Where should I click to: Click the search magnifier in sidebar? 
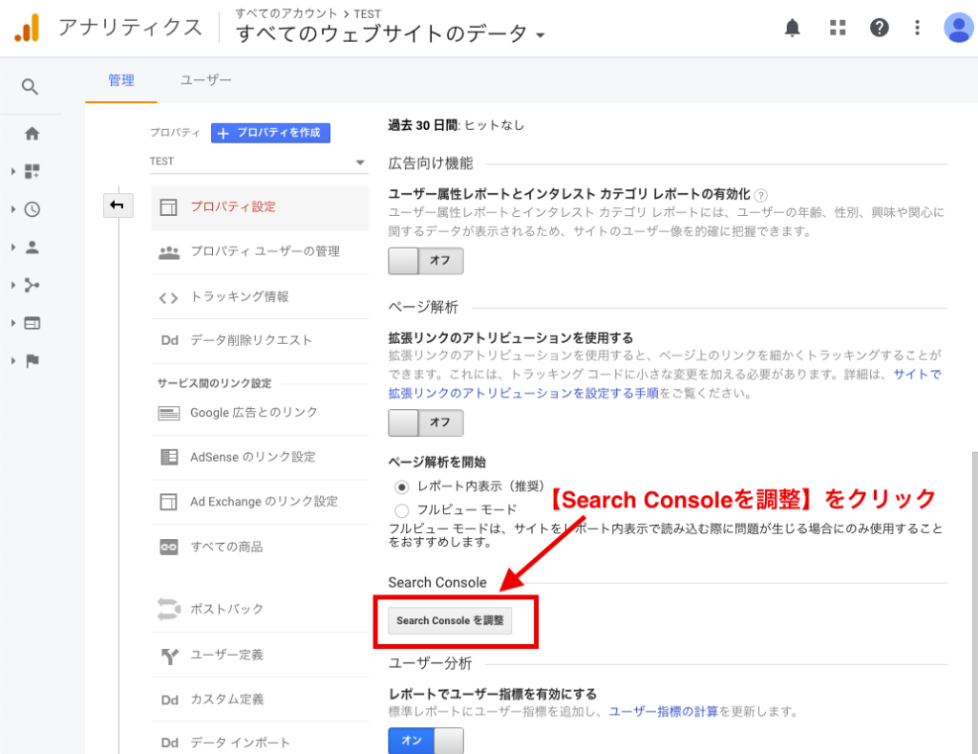pyautogui.click(x=30, y=87)
